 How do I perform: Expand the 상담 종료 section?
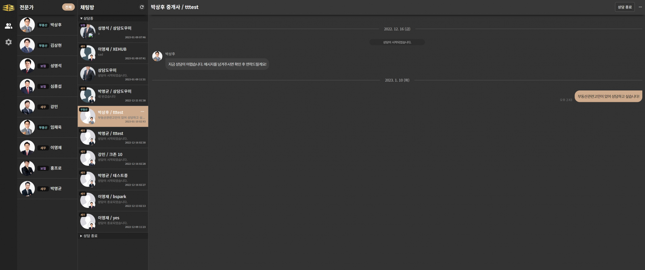tap(89, 236)
